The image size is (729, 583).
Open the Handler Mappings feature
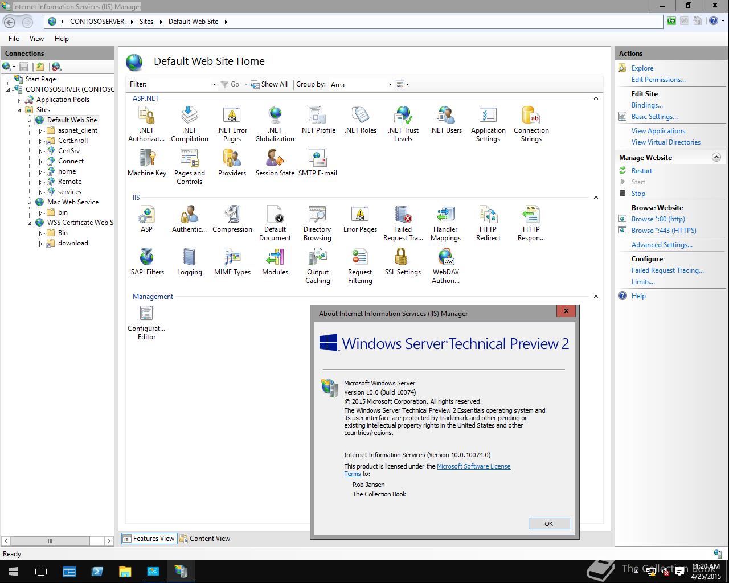tap(445, 223)
